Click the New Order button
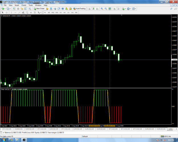Viewport: 178px width, 142px height. tap(39, 9)
